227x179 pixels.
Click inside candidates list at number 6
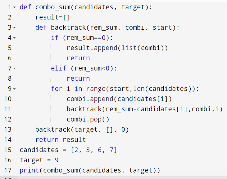pyautogui.click(x=100, y=150)
